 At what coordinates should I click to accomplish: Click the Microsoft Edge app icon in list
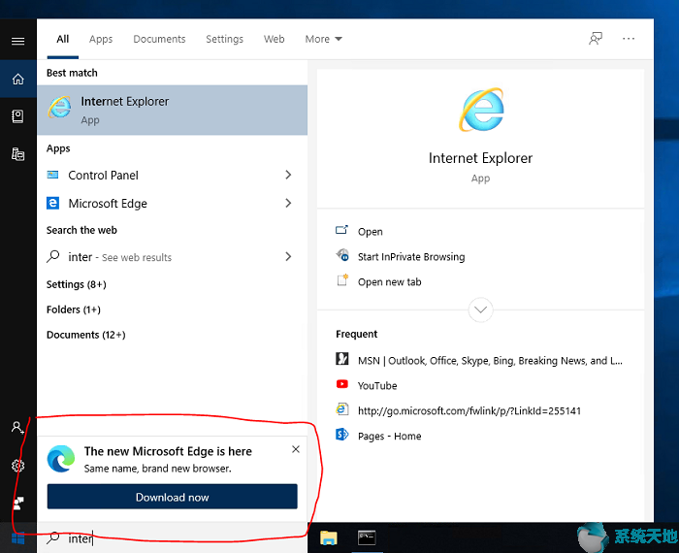pyautogui.click(x=52, y=203)
